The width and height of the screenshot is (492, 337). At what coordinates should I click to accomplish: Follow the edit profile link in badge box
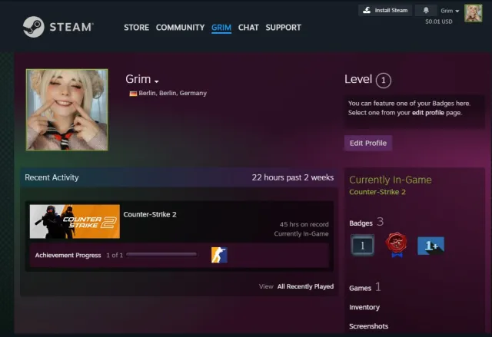[428, 113]
